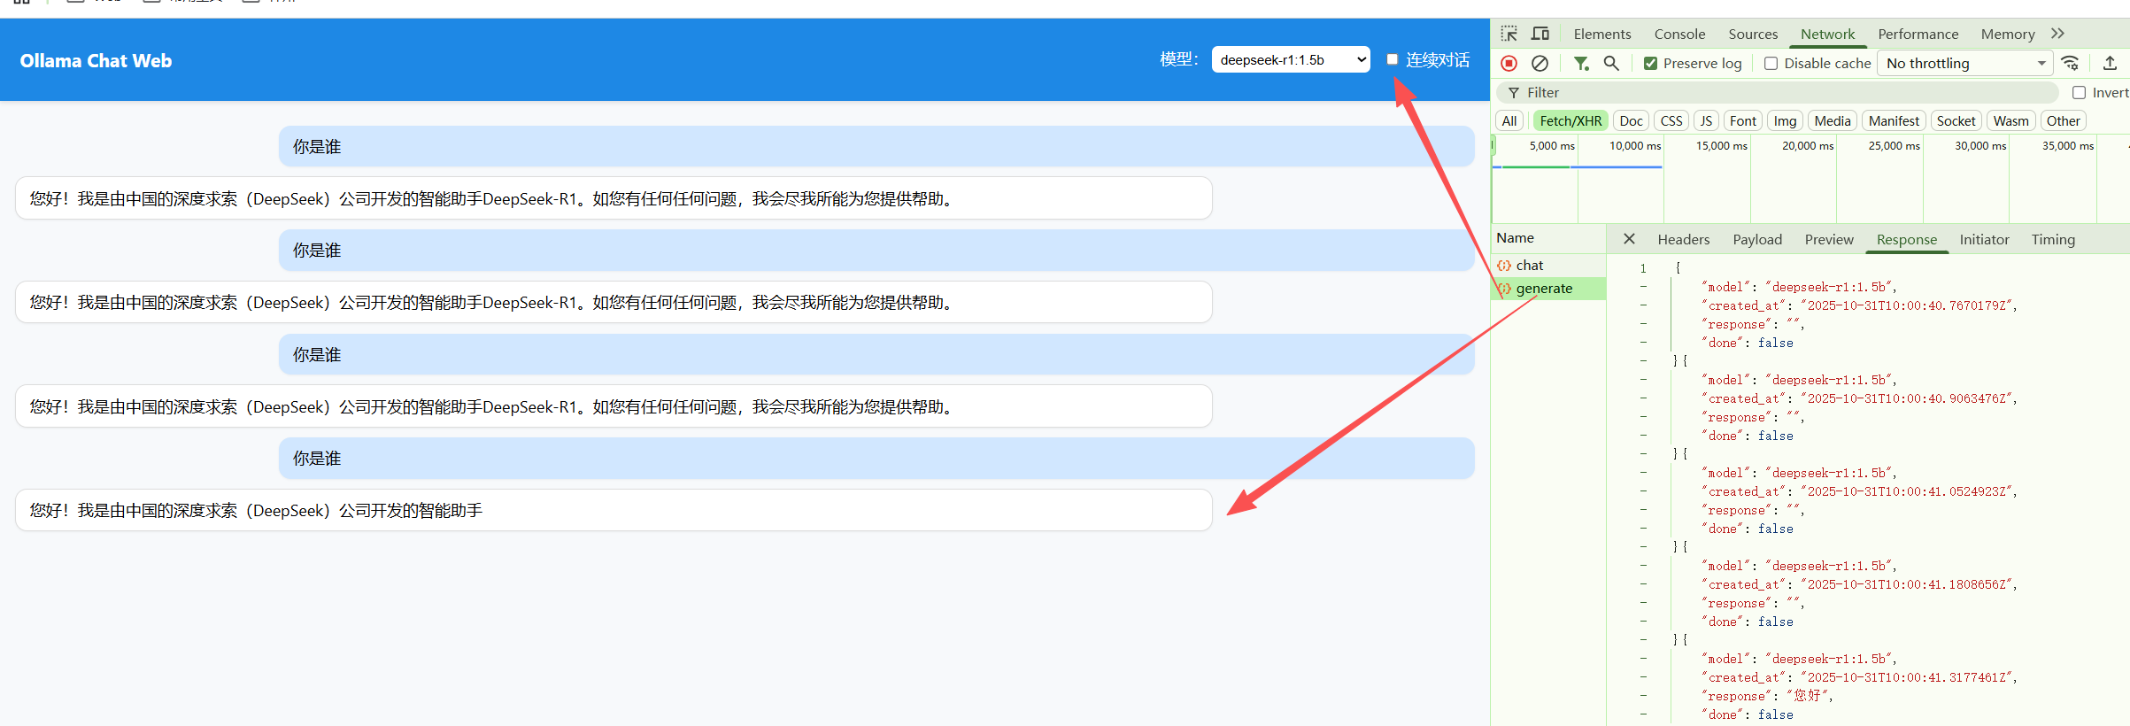The width and height of the screenshot is (2130, 726).
Task: Clear the network log
Action: pyautogui.click(x=1540, y=63)
